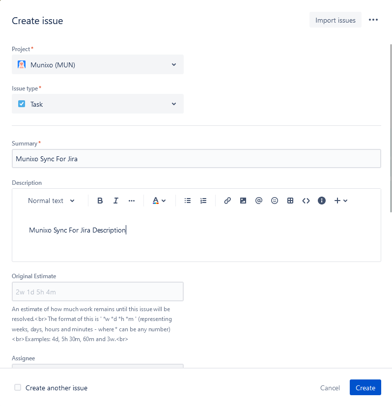Insert an image into description
The width and height of the screenshot is (392, 406).
tap(243, 201)
